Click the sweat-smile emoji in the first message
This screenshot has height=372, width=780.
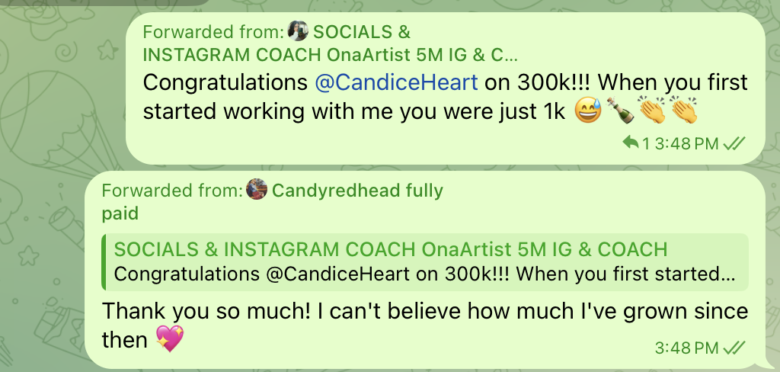(587, 111)
